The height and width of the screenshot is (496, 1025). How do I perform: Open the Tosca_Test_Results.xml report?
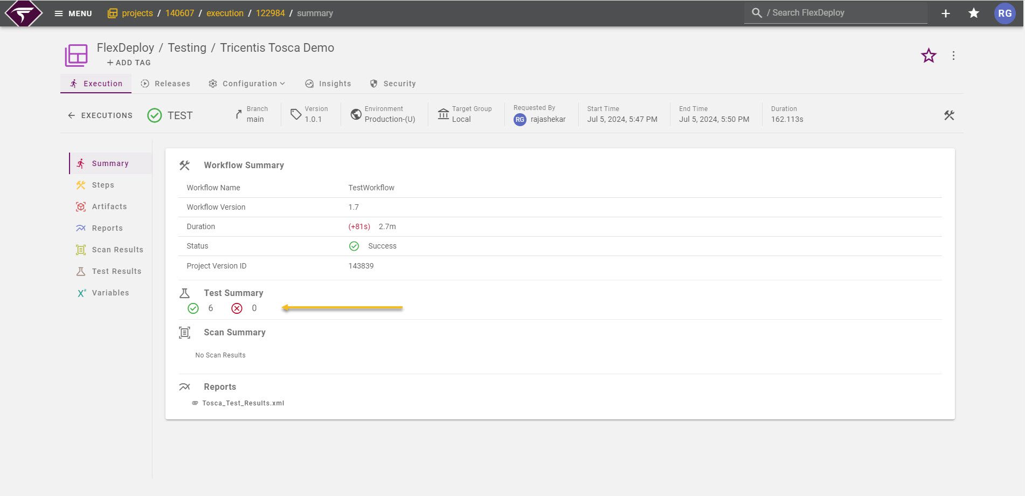(243, 403)
